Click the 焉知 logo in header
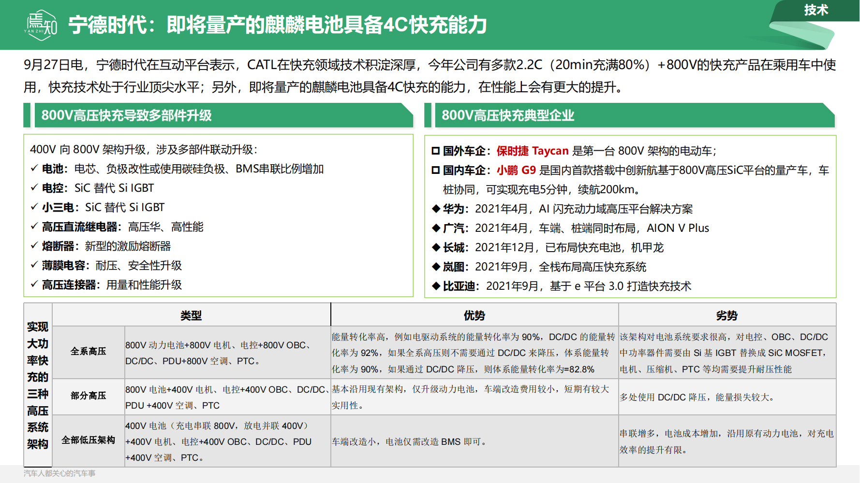Image resolution: width=860 pixels, height=483 pixels. pos(41,25)
